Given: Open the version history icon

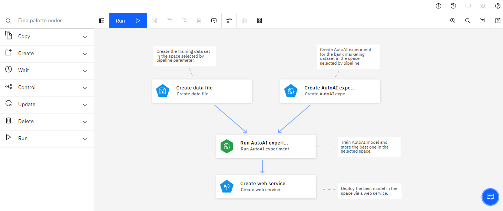Looking at the screenshot, I should (x=453, y=6).
